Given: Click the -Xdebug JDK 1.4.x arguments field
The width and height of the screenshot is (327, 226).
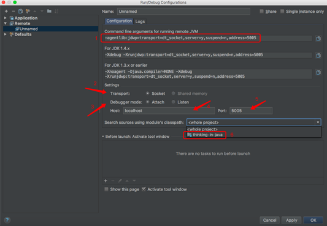Looking at the screenshot, I should point(208,55).
